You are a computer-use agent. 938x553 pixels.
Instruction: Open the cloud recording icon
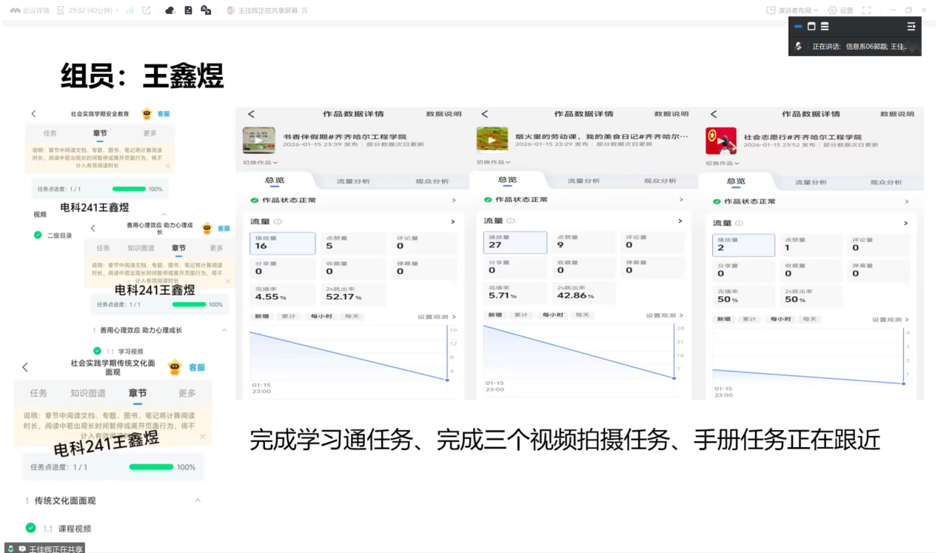tap(170, 10)
